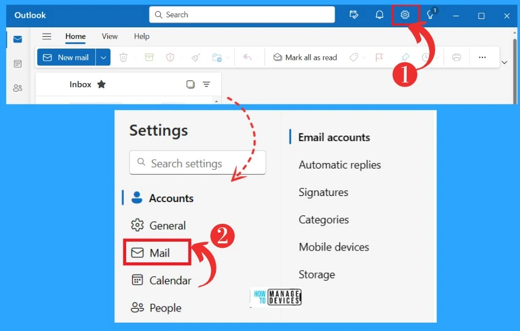Click the Inbox favorite star
520x331 pixels.
pos(102,84)
